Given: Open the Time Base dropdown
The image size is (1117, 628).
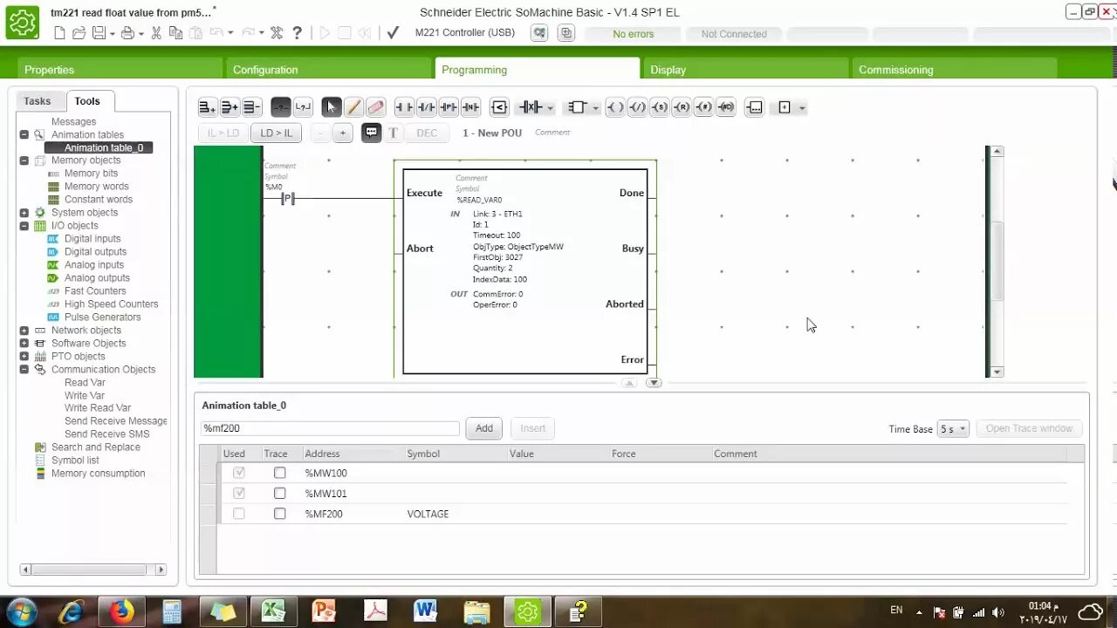Looking at the screenshot, I should tap(953, 428).
